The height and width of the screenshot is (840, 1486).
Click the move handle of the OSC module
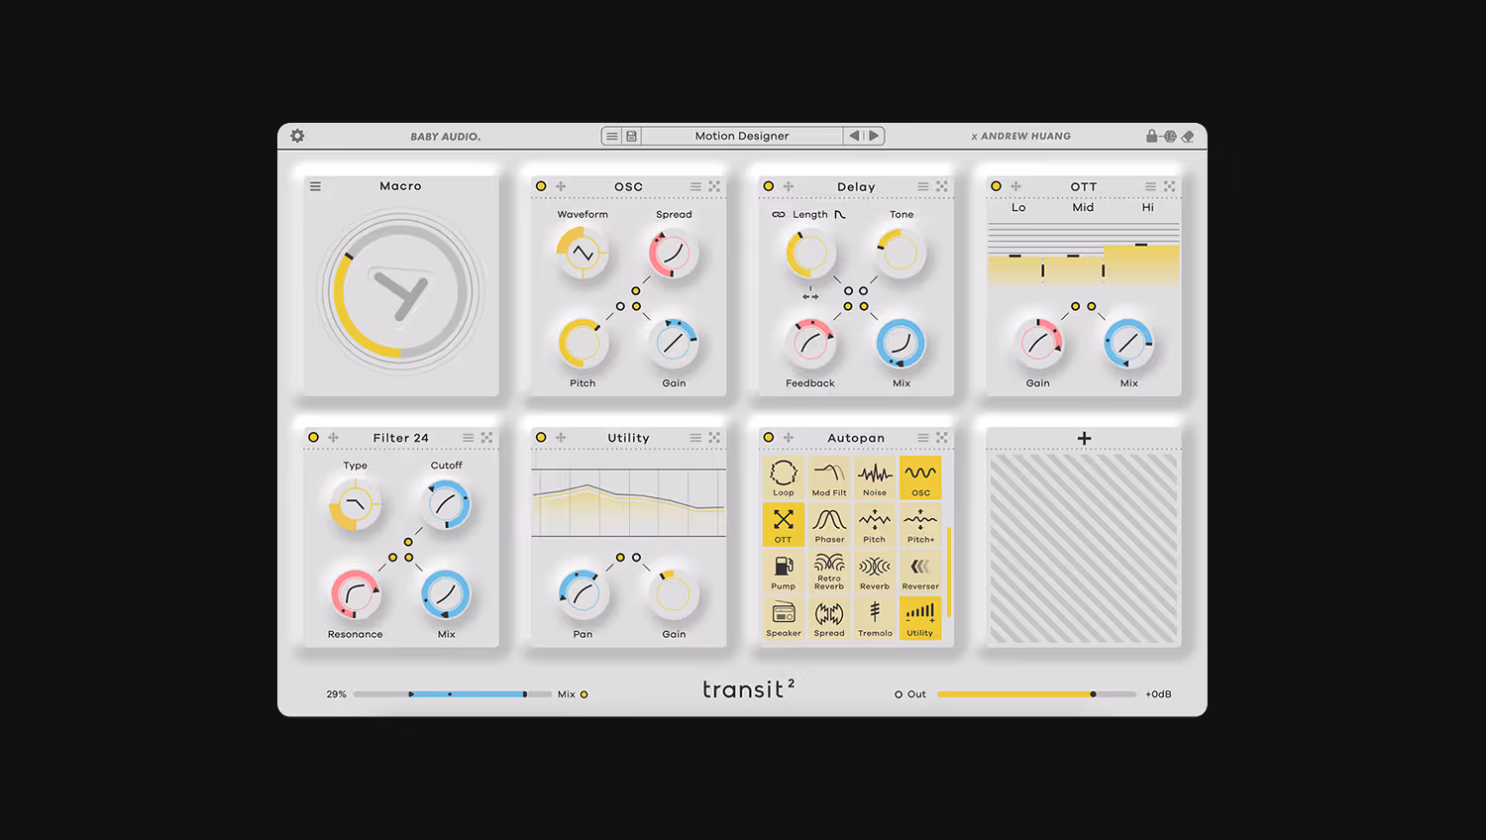pos(561,186)
